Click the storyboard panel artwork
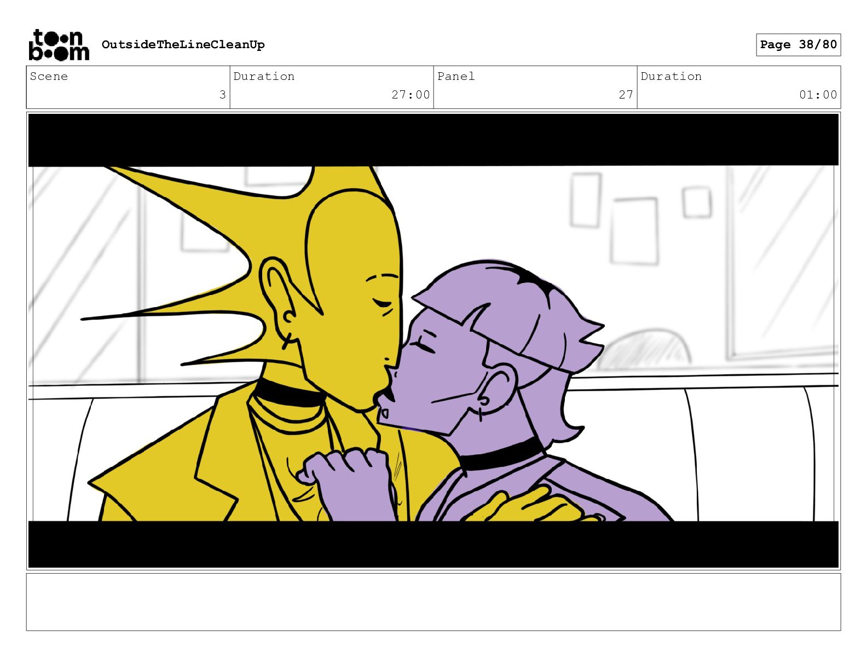867x670 pixels. tap(433, 340)
